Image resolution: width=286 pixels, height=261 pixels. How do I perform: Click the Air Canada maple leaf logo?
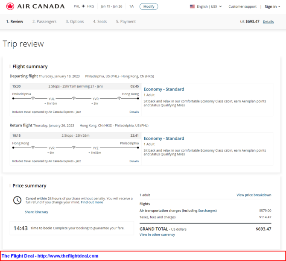pos(10,6)
